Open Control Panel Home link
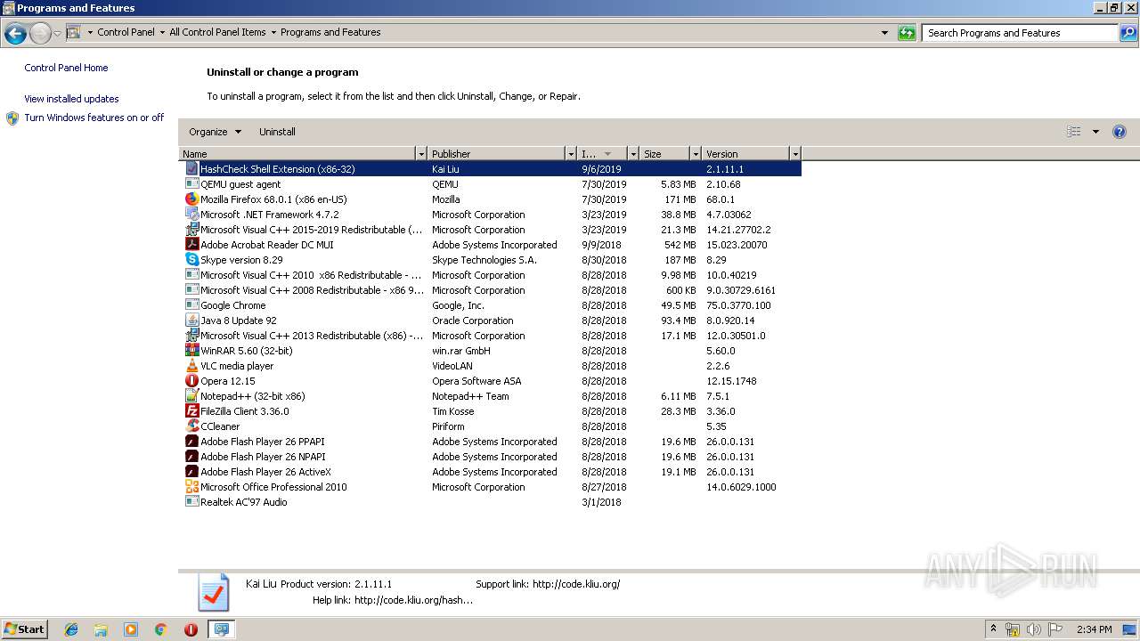 (66, 68)
